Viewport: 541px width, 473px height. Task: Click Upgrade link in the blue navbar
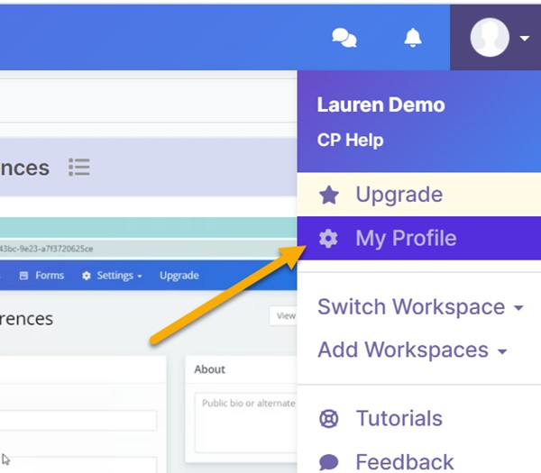point(179,276)
